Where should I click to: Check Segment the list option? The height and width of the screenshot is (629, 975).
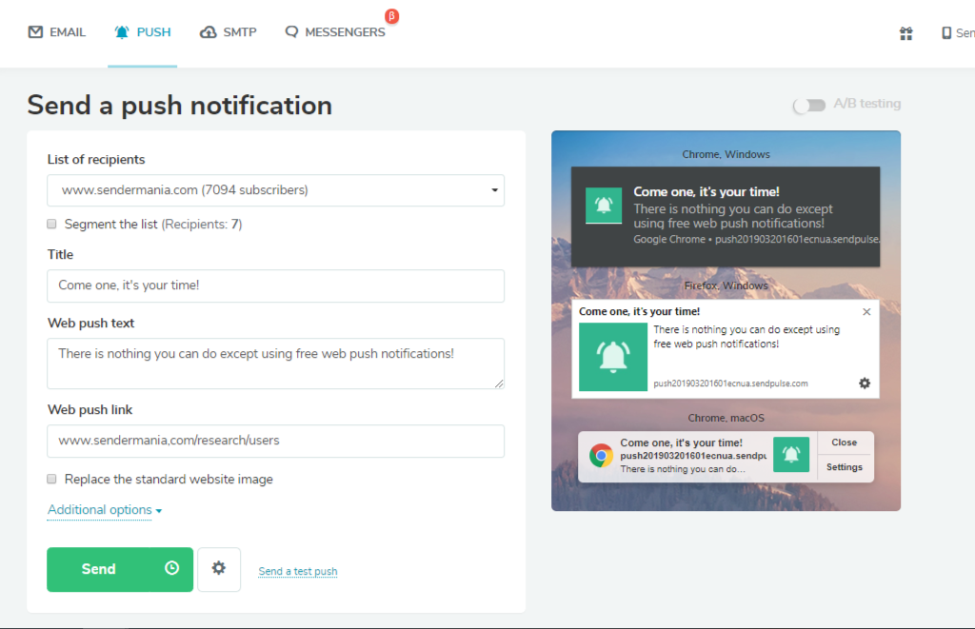[x=51, y=224]
